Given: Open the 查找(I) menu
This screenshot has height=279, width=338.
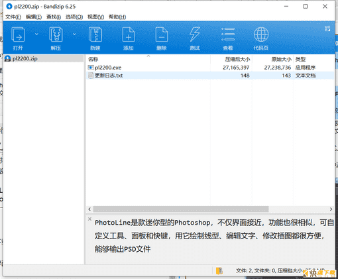Looking at the screenshot, I should pyautogui.click(x=54, y=17).
